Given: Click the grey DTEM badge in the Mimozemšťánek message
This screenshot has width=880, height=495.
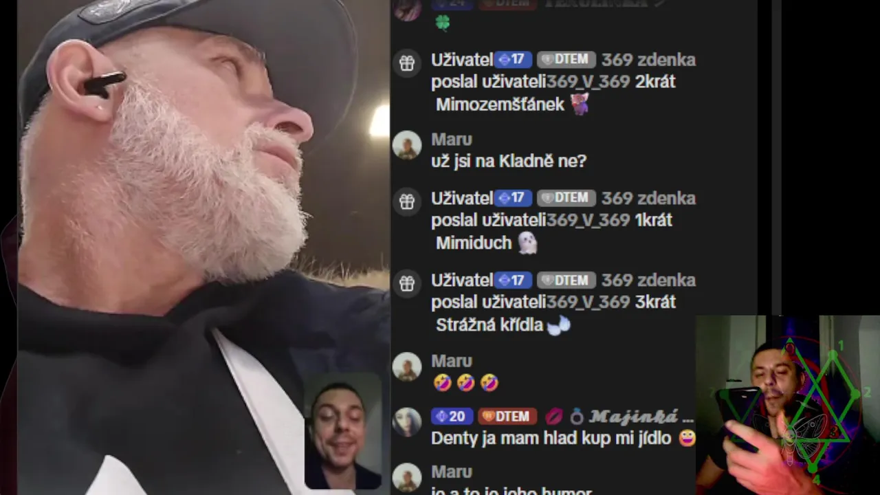Looking at the screenshot, I should (566, 60).
